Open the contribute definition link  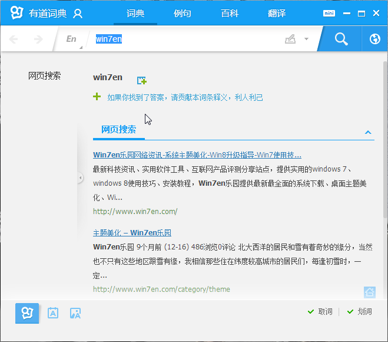pyautogui.click(x=185, y=97)
